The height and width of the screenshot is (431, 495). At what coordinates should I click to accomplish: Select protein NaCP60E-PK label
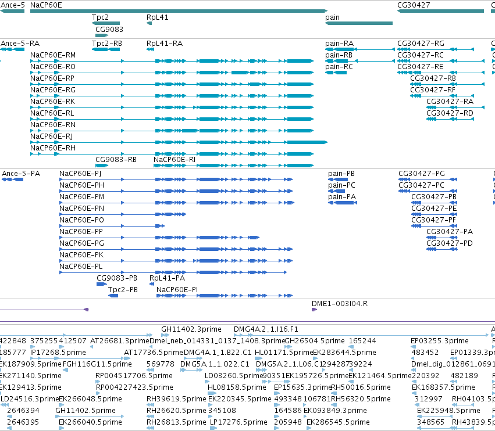point(81,255)
